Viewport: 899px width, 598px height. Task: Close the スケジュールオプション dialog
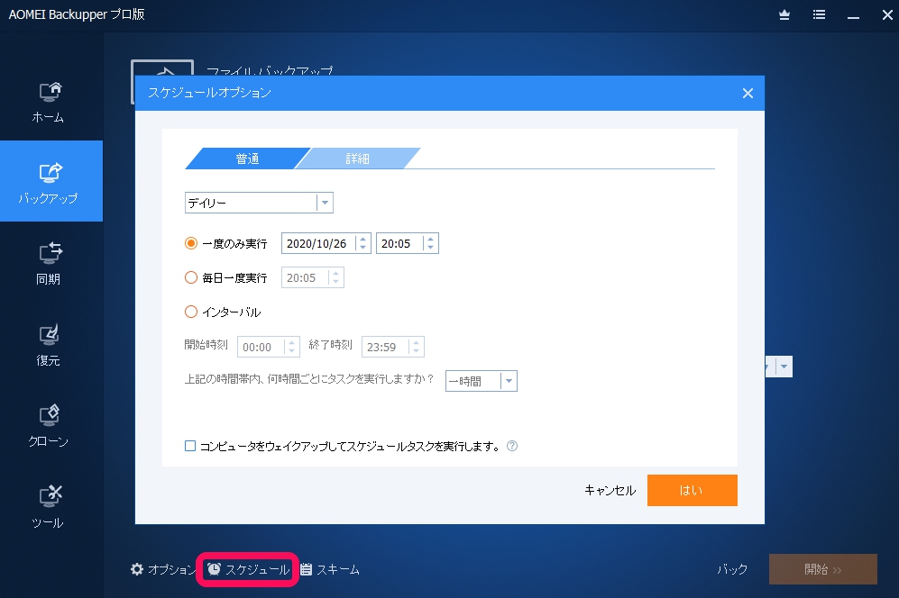tap(748, 93)
